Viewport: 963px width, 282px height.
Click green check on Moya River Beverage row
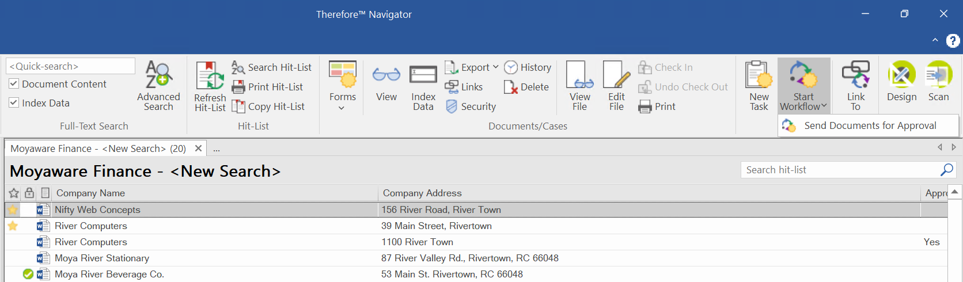28,274
